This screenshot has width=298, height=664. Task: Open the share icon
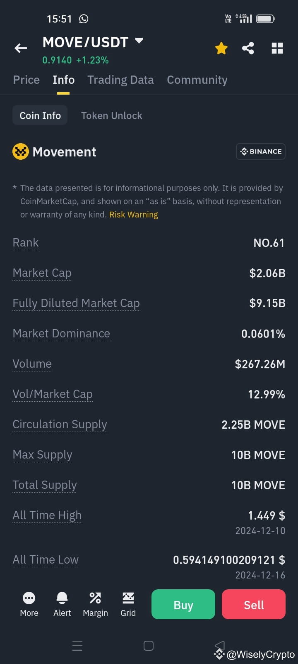tap(248, 48)
